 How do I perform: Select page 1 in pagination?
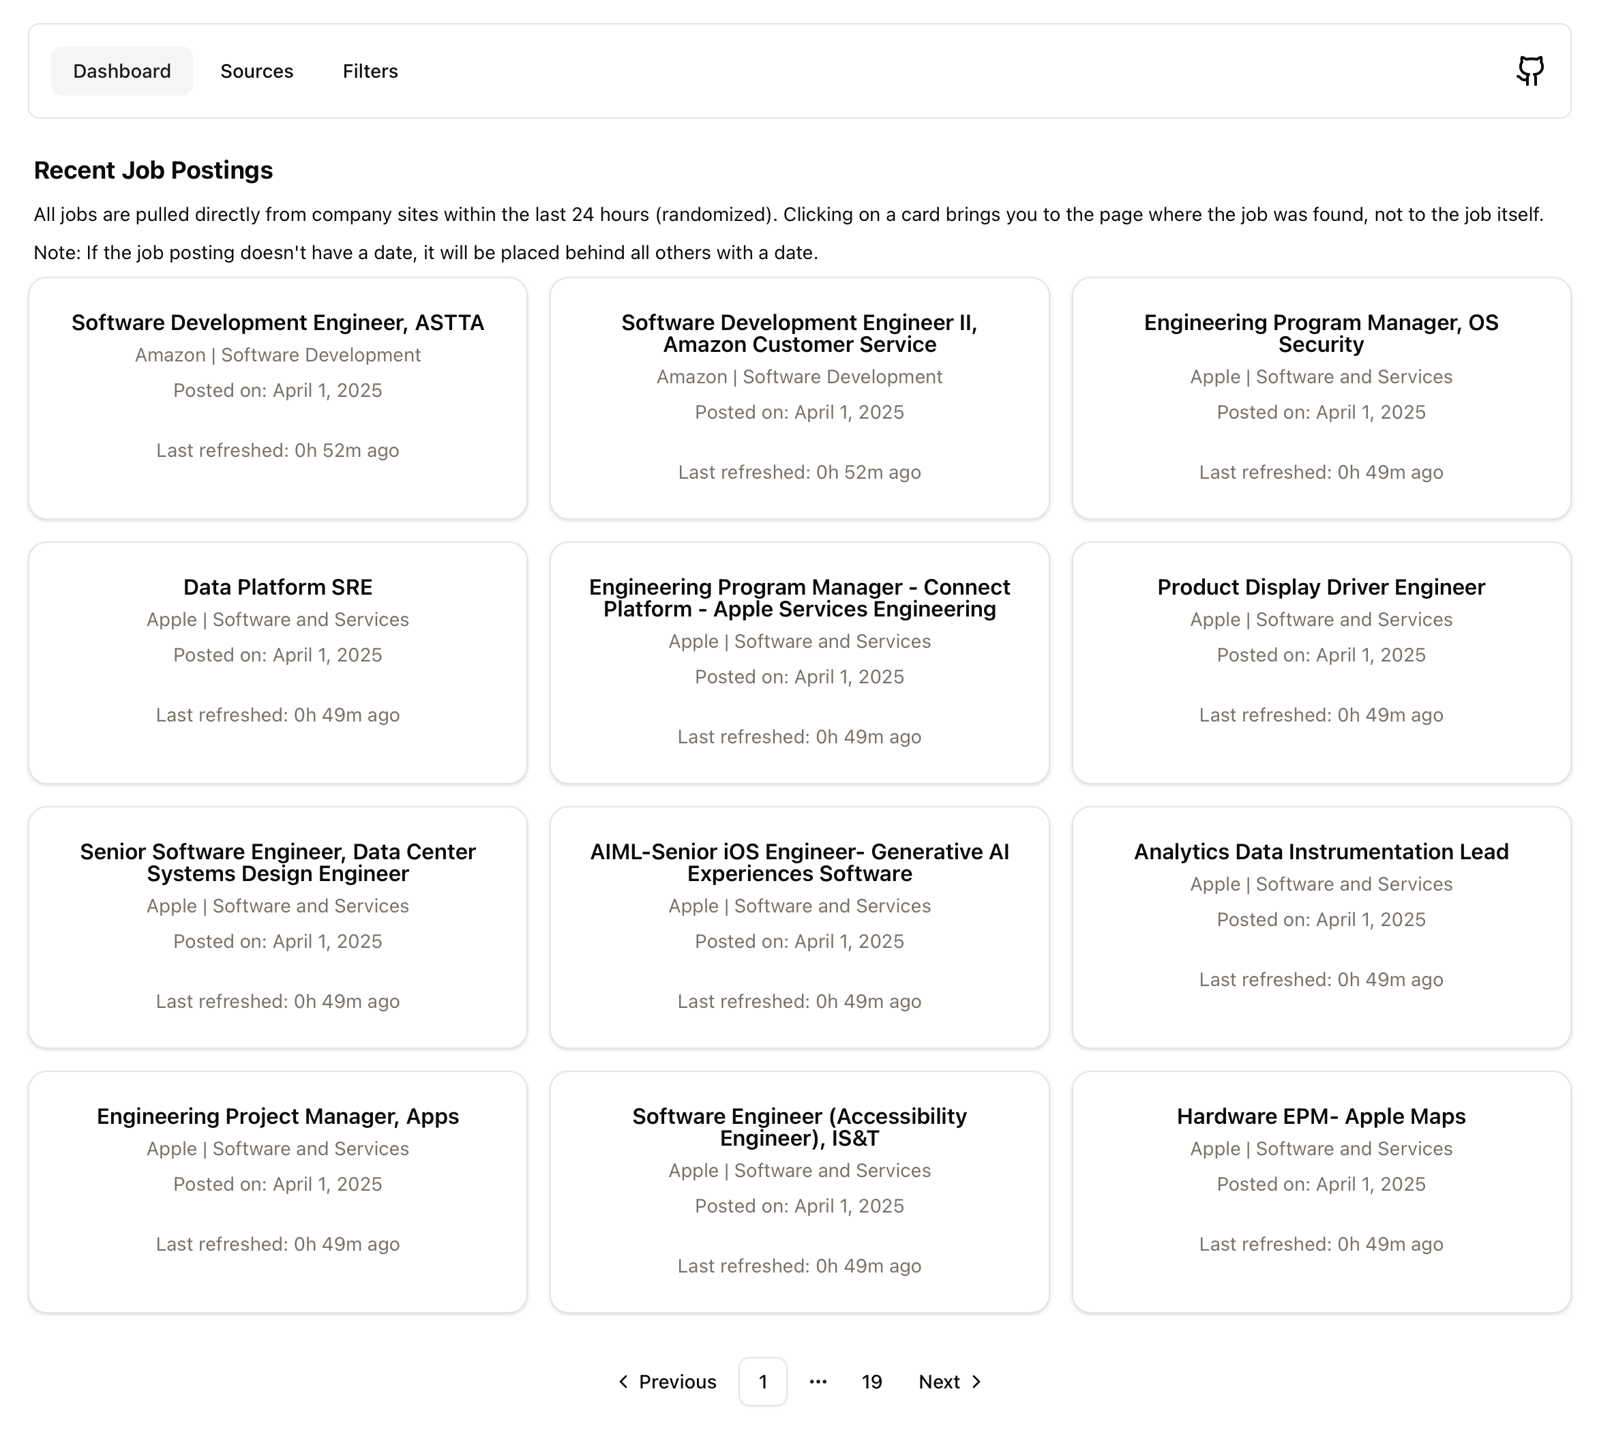[x=763, y=1381]
